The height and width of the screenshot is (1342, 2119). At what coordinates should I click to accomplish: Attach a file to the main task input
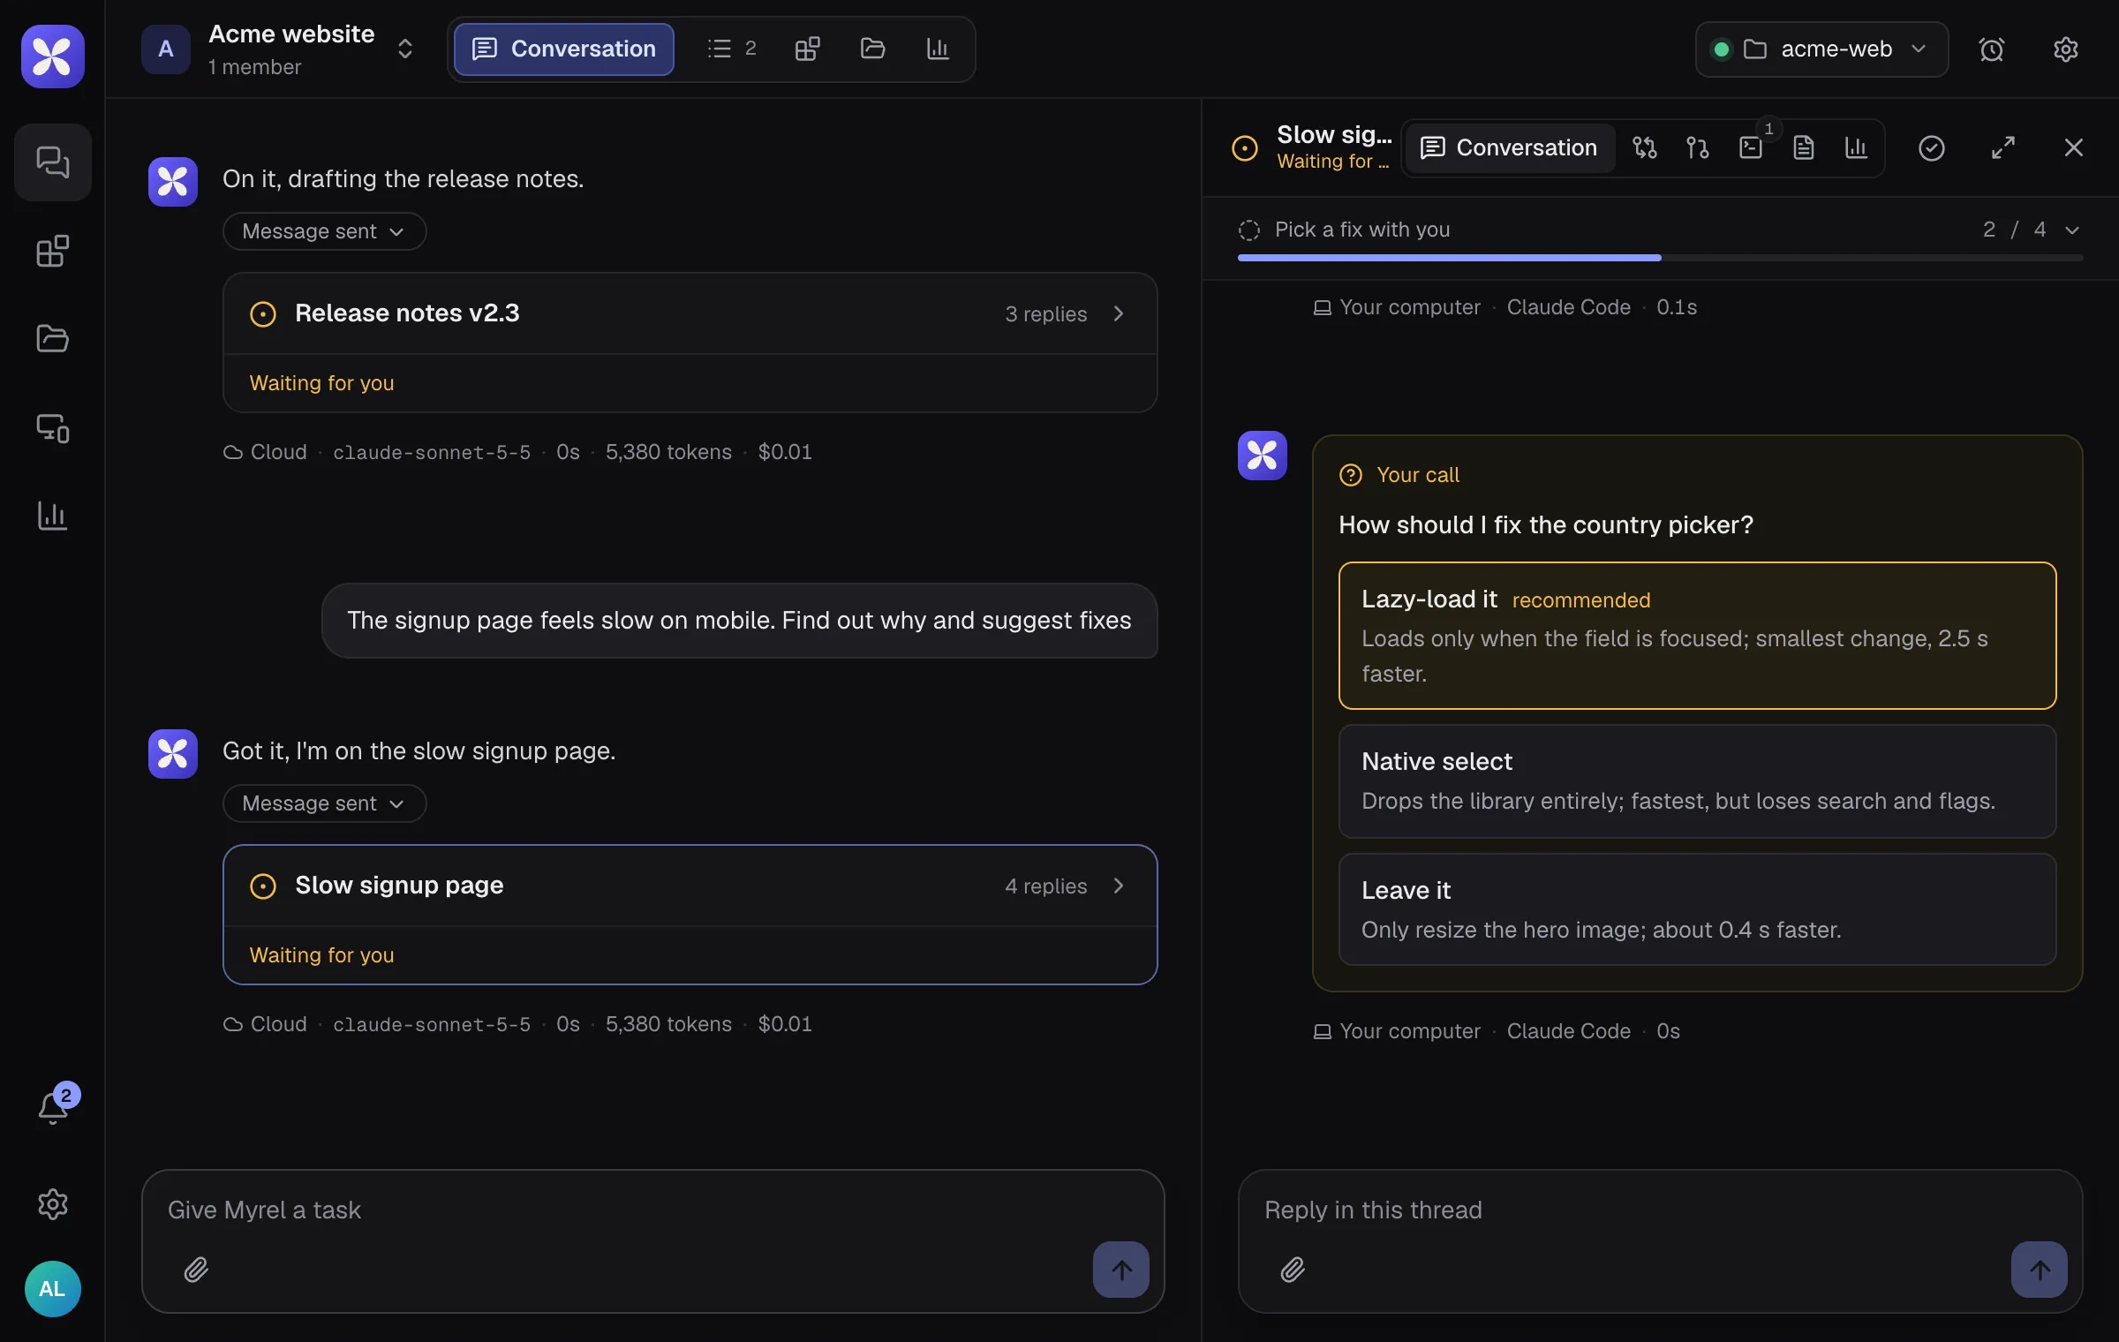click(196, 1270)
